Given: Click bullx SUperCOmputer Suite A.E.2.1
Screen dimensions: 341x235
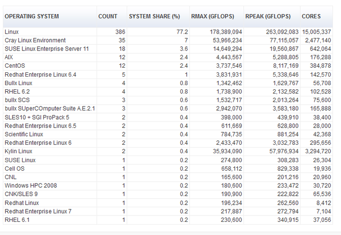Looking at the screenshot, I should (50, 108).
